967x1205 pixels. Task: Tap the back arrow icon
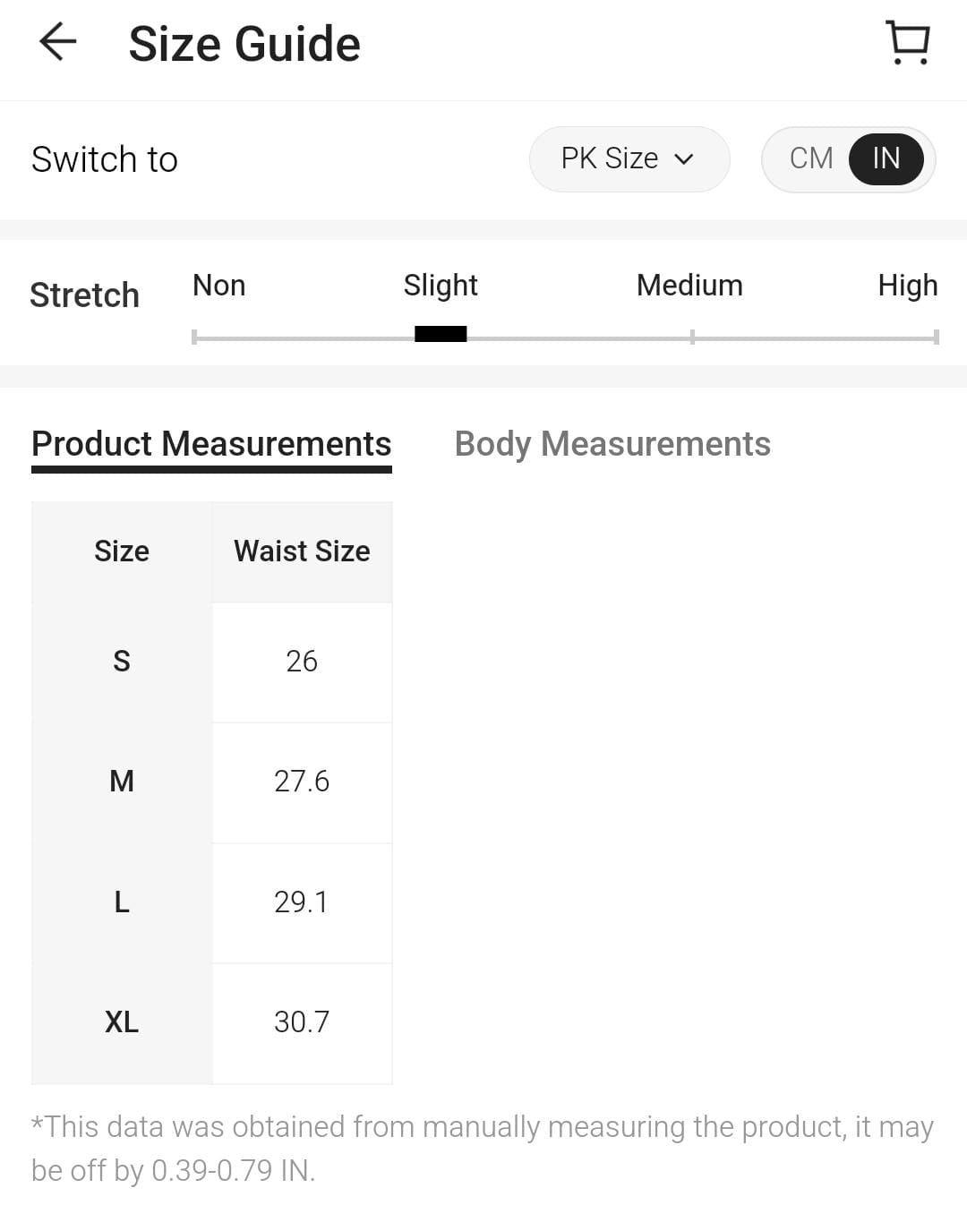coord(58,42)
